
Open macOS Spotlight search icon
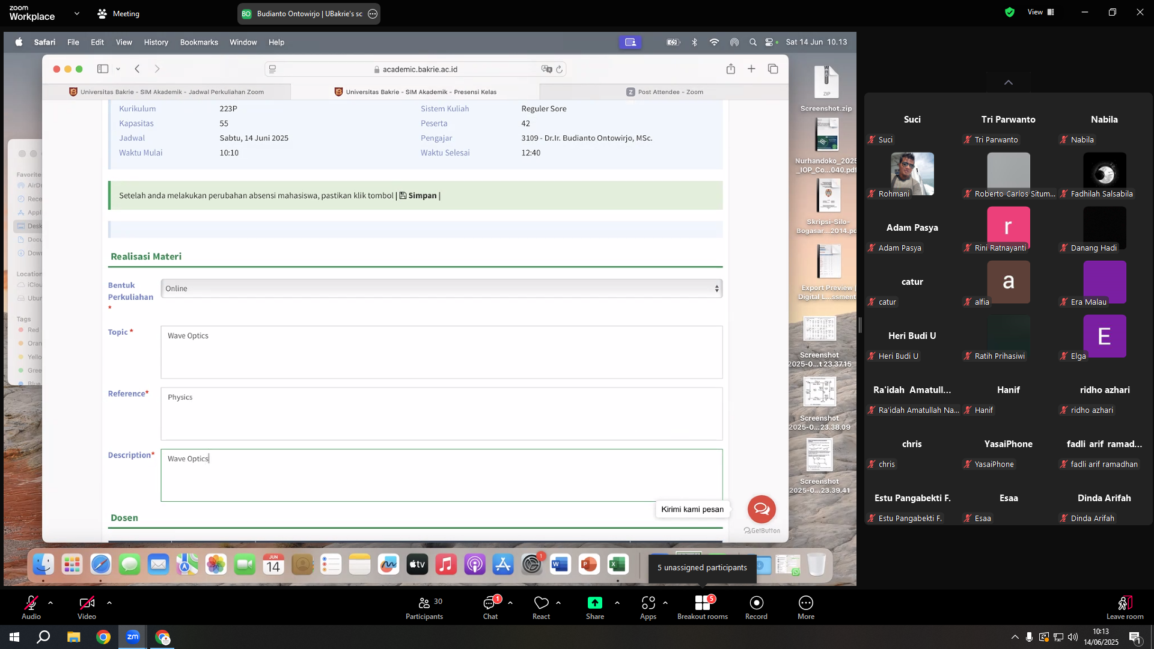(753, 42)
